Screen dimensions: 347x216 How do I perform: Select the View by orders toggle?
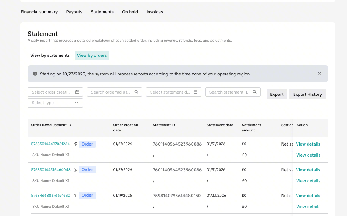click(92, 55)
